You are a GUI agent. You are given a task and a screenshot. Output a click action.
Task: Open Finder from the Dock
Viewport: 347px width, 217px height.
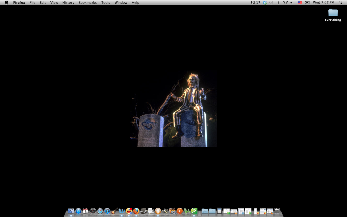(x=71, y=211)
